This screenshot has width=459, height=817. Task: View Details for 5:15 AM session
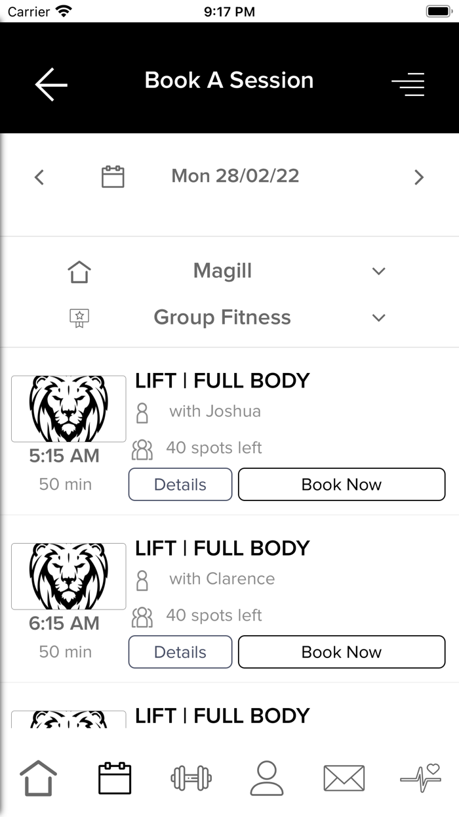180,485
